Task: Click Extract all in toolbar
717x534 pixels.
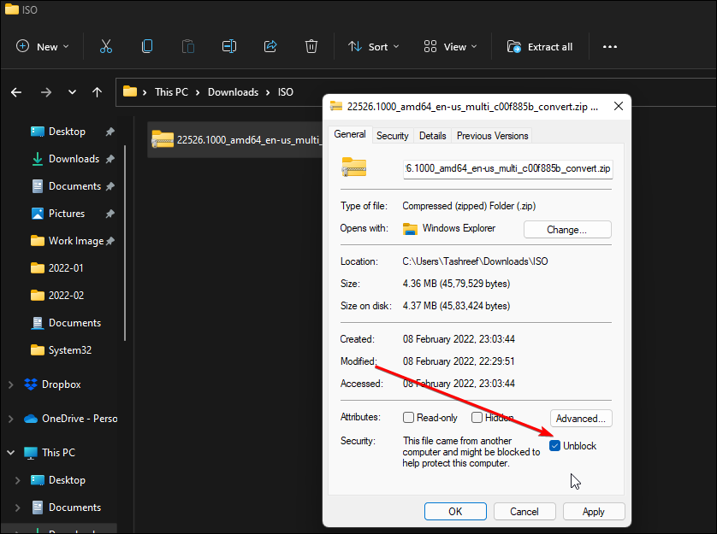Action: (x=540, y=47)
